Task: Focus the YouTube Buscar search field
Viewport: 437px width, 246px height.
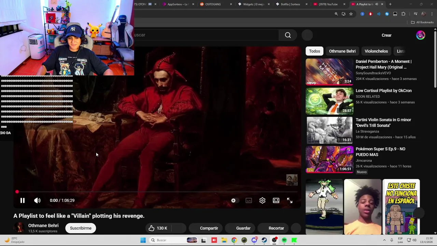Action: point(206,35)
